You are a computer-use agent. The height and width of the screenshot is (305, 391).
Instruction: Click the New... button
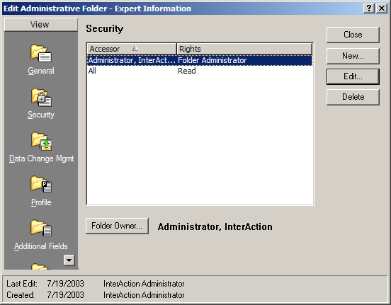[353, 56]
